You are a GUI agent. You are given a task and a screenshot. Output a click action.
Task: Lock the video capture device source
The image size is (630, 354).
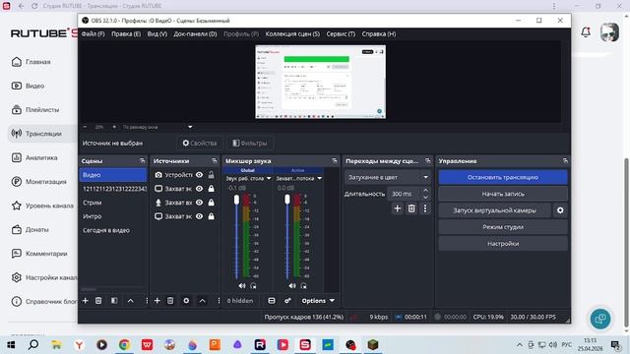click(211, 175)
